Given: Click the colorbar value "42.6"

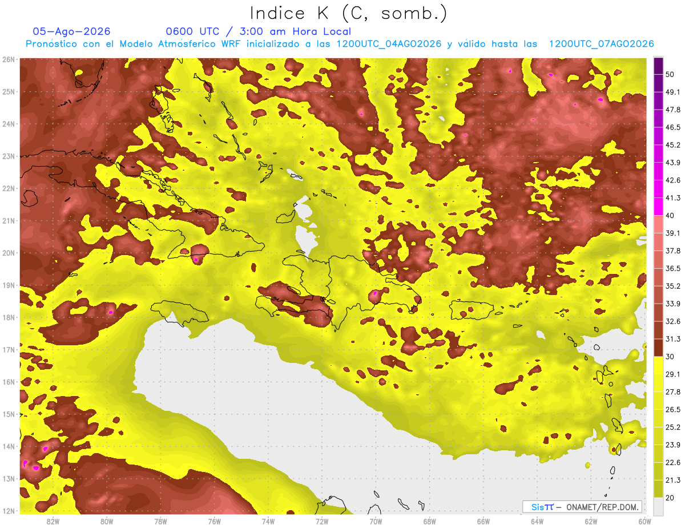Looking at the screenshot, I should pyautogui.click(x=672, y=180).
